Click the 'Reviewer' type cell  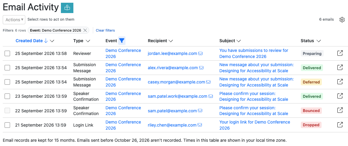pos(82,53)
